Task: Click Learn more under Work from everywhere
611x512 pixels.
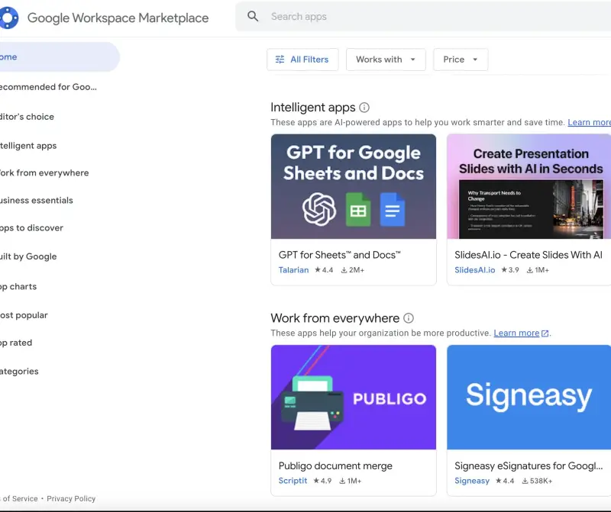Action: [516, 333]
